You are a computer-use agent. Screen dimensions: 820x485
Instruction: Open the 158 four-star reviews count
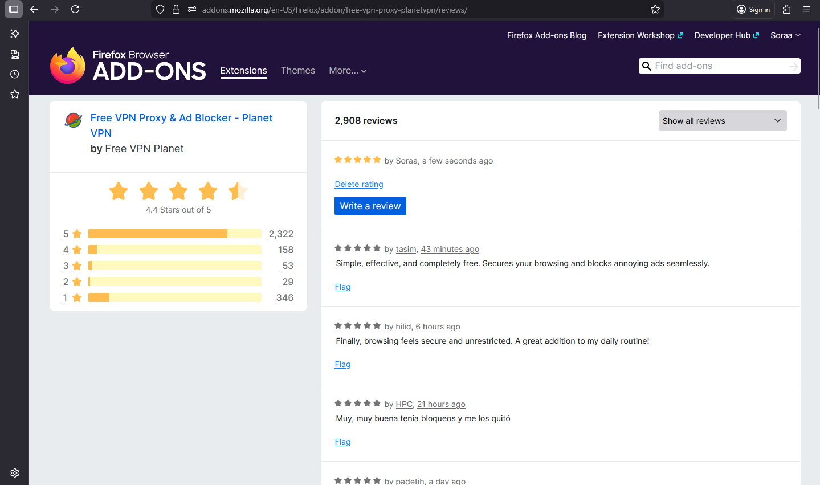coord(285,250)
